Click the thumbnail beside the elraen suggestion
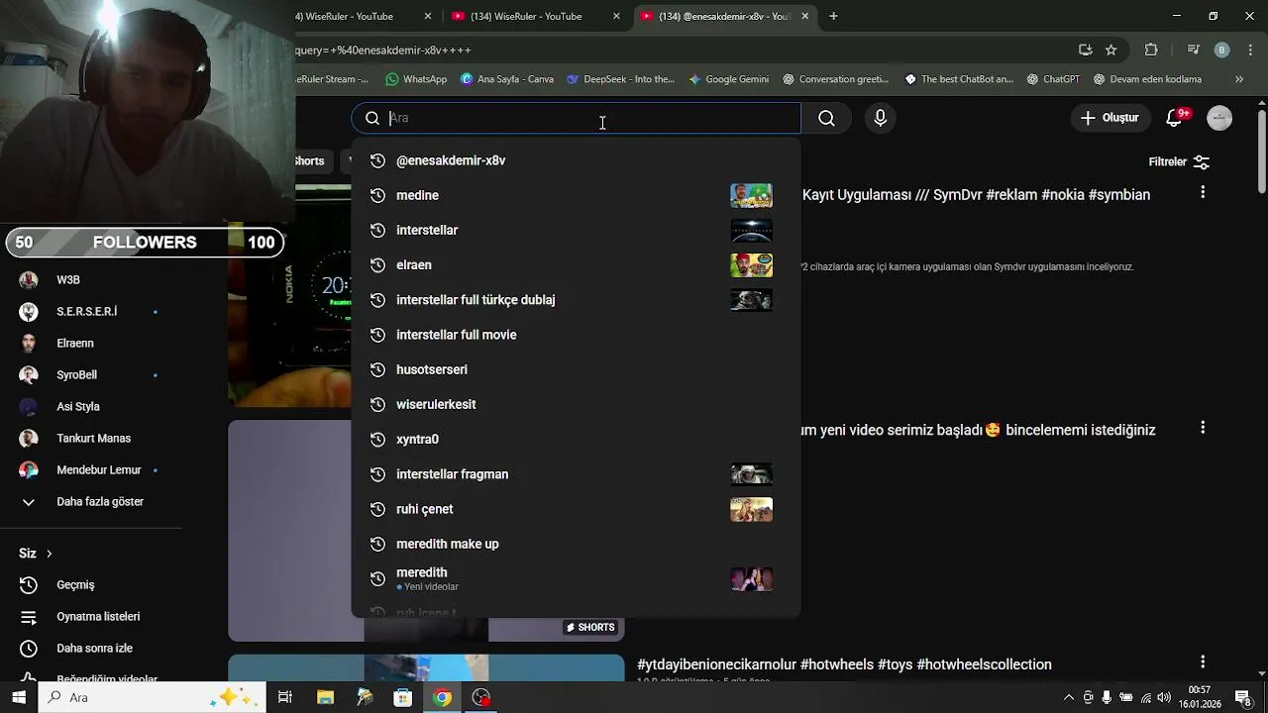Viewport: 1268px width, 713px height. tap(751, 264)
